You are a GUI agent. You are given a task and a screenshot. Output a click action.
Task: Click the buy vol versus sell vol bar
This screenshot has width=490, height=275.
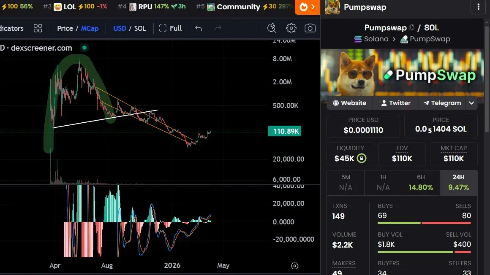424,252
